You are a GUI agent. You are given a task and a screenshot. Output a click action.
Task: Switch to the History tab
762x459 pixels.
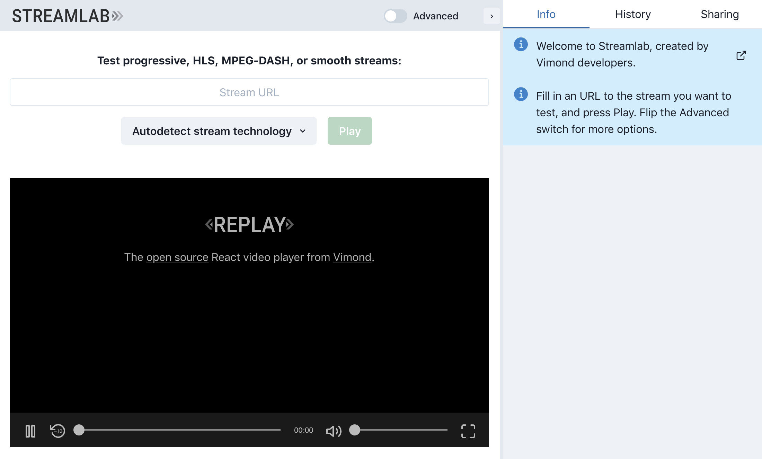coord(632,14)
